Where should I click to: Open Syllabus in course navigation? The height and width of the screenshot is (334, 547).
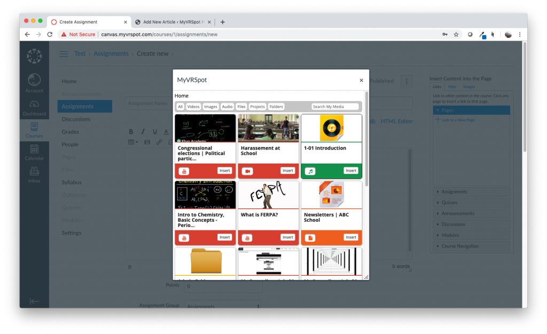tap(72, 182)
